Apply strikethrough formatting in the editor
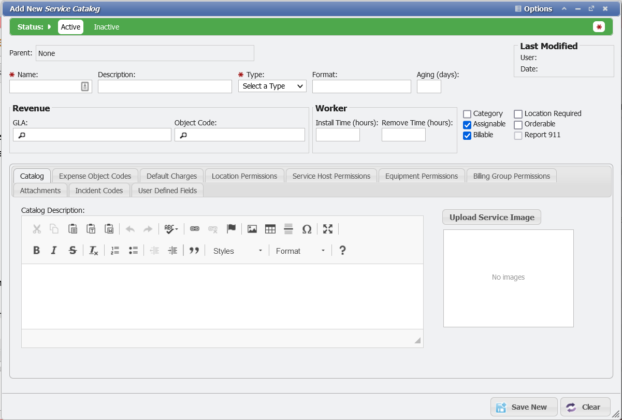622x420 pixels. (72, 250)
